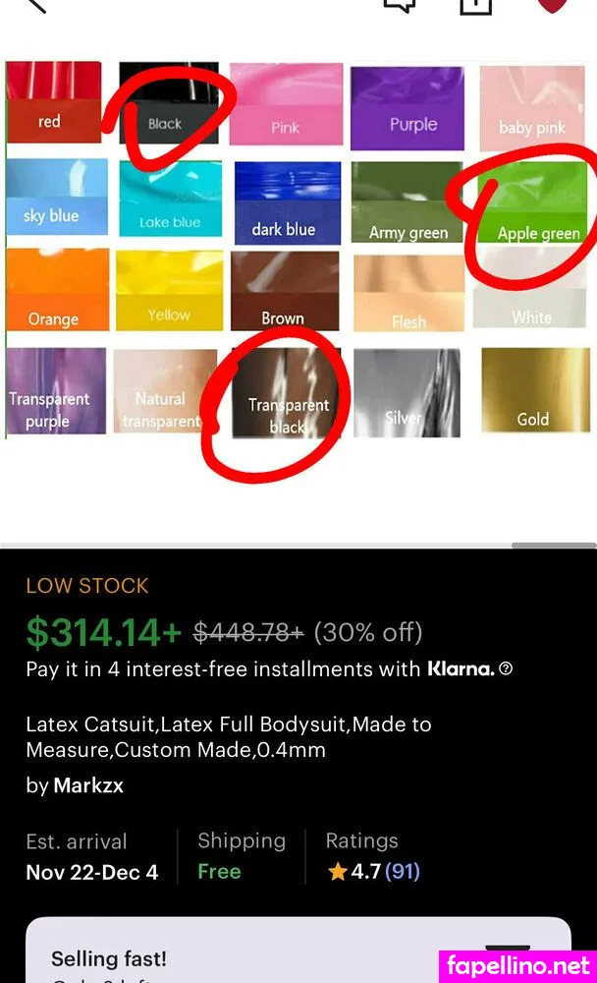Viewport: 597px width, 983px height.
Task: Tap the Nov 22-Dec 4 arrival estimate
Action: pos(92,872)
